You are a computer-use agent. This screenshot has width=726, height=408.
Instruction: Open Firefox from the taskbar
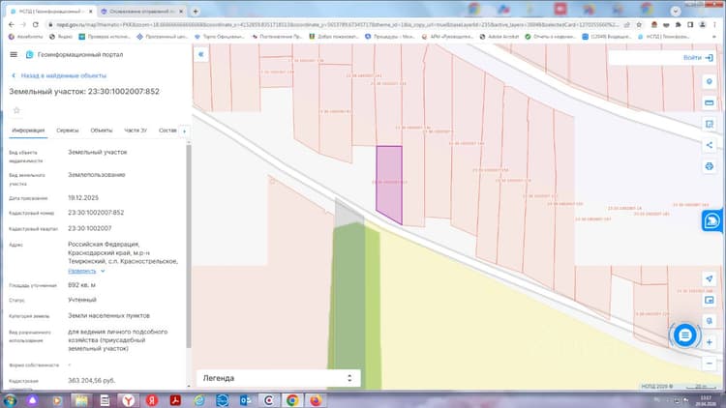tap(316, 400)
